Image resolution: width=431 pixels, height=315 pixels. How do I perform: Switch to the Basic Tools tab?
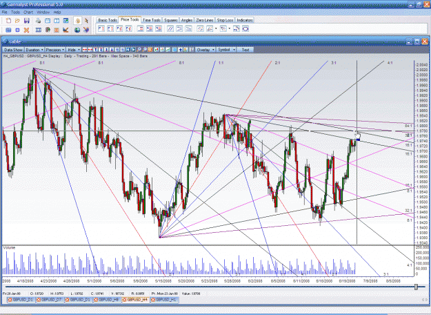point(108,20)
